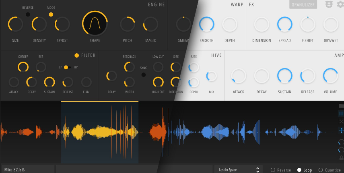The height and width of the screenshot is (173, 344).
Task: Click the DELAY knob
Action: (x=112, y=76)
